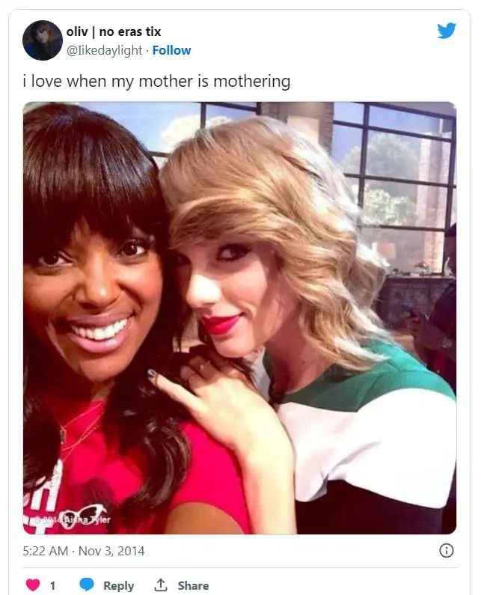Click the white sunglasses graphic on red shirt

tap(84, 516)
